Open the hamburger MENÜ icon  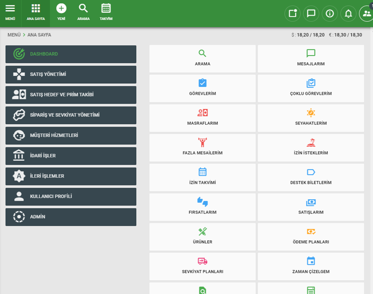pyautogui.click(x=10, y=8)
